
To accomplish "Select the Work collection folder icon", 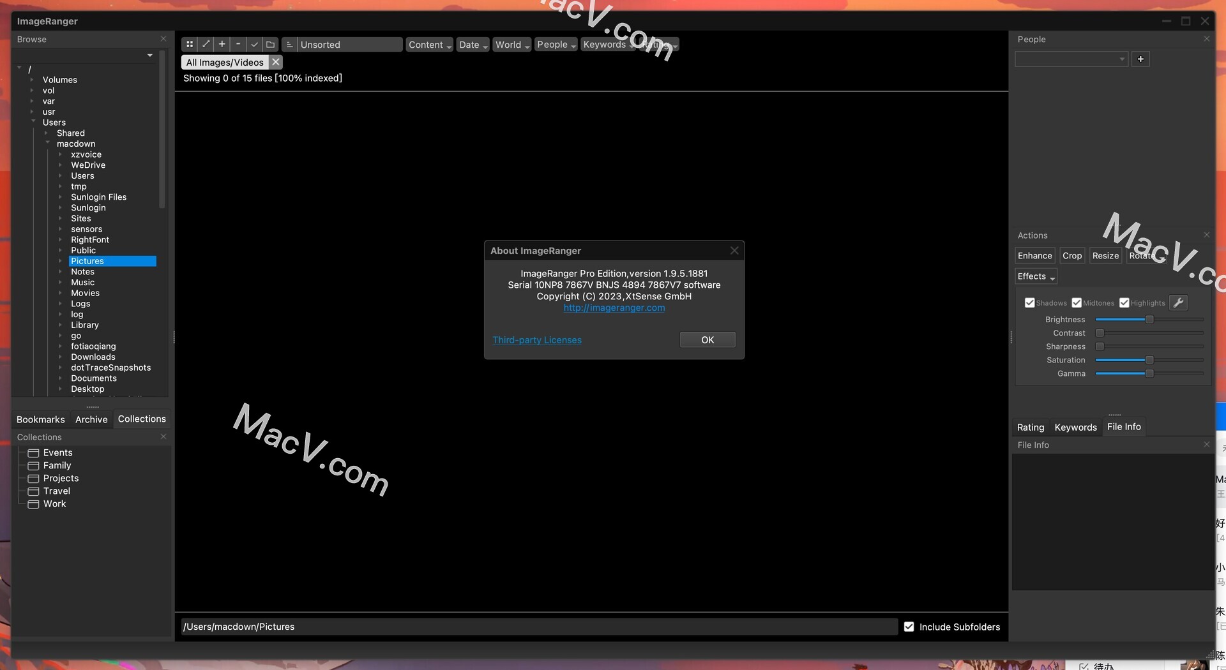I will 34,504.
